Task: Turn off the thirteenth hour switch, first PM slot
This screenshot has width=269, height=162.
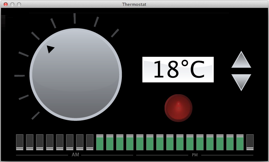Action: point(140,142)
